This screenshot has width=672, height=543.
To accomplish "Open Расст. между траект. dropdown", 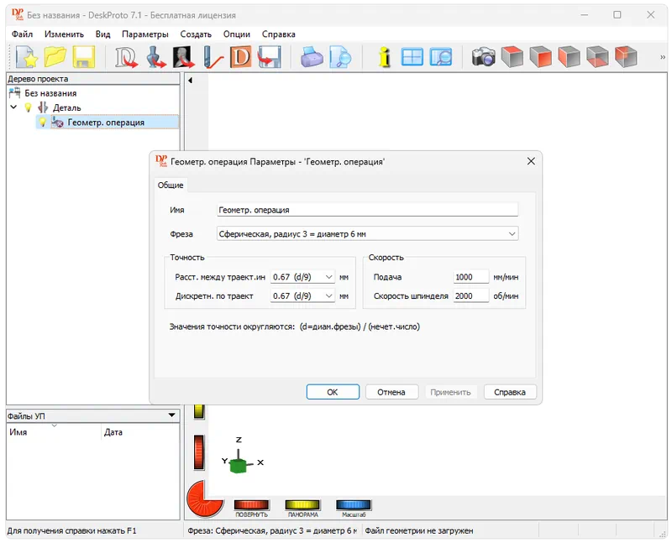I will tap(302, 277).
